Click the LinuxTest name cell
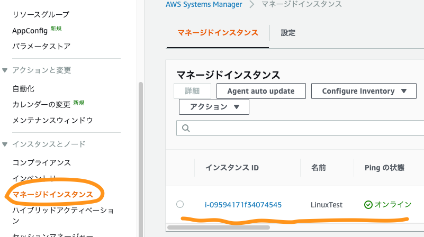 [327, 205]
